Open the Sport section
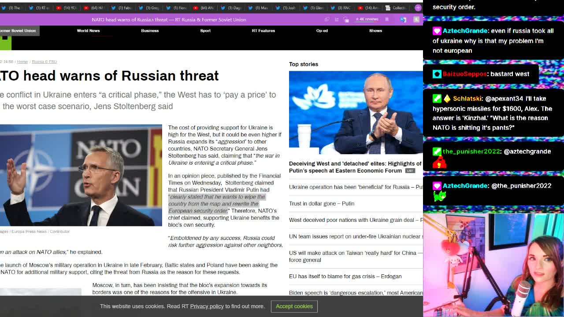This screenshot has height=317, width=564. pos(205,31)
